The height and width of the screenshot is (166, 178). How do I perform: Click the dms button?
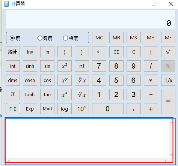point(13,80)
